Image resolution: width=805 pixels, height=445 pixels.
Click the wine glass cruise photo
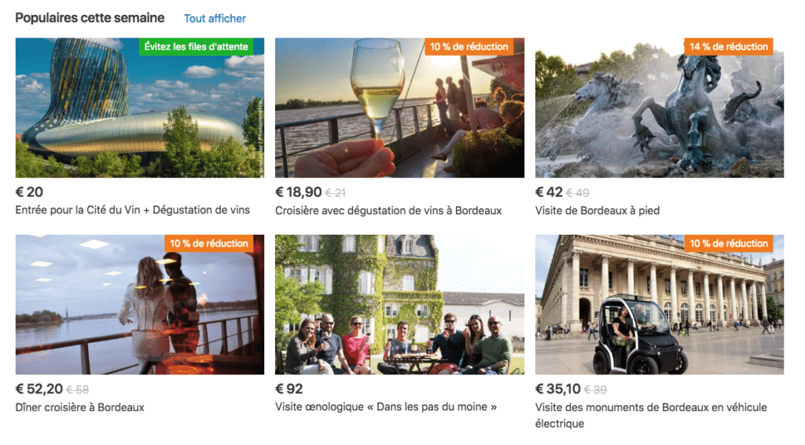click(399, 108)
